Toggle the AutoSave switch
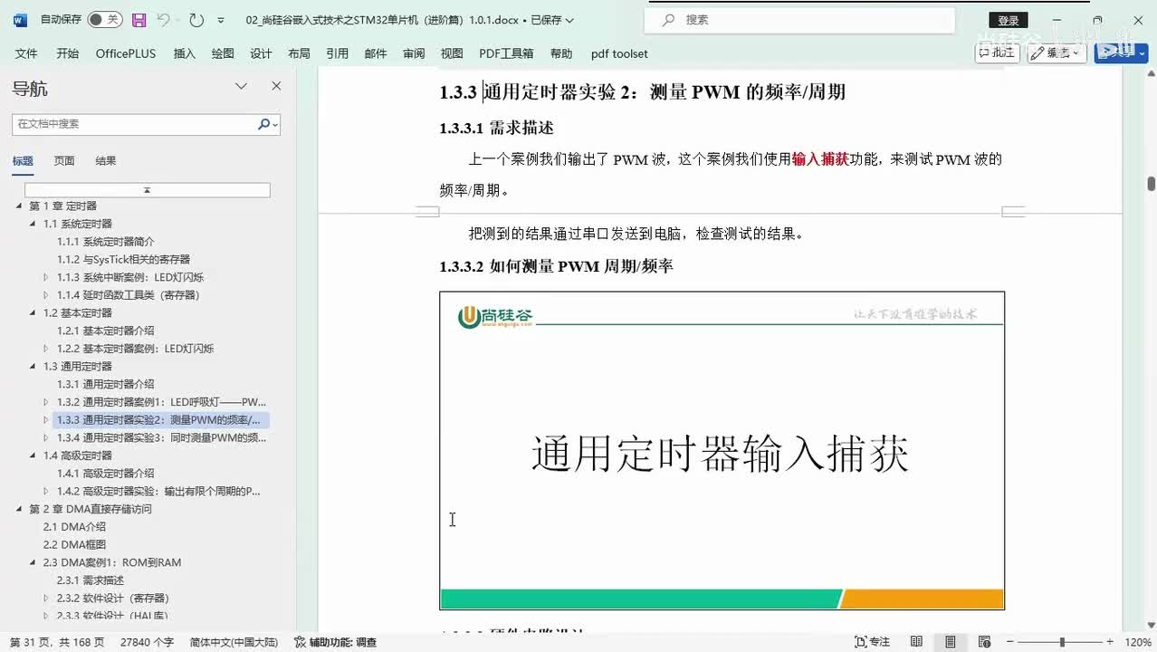Screen dimensions: 1157x652 pos(105,19)
